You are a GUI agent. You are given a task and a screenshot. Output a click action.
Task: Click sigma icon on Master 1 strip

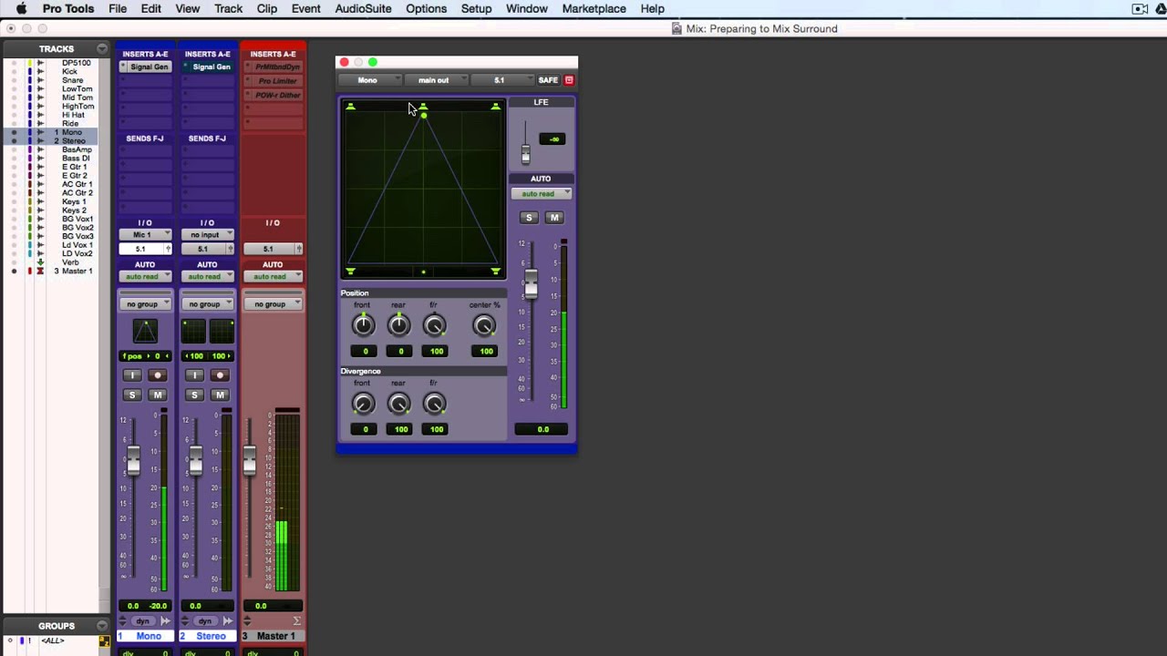click(x=296, y=621)
